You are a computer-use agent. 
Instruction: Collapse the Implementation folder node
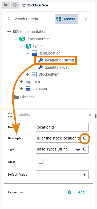point(9,32)
